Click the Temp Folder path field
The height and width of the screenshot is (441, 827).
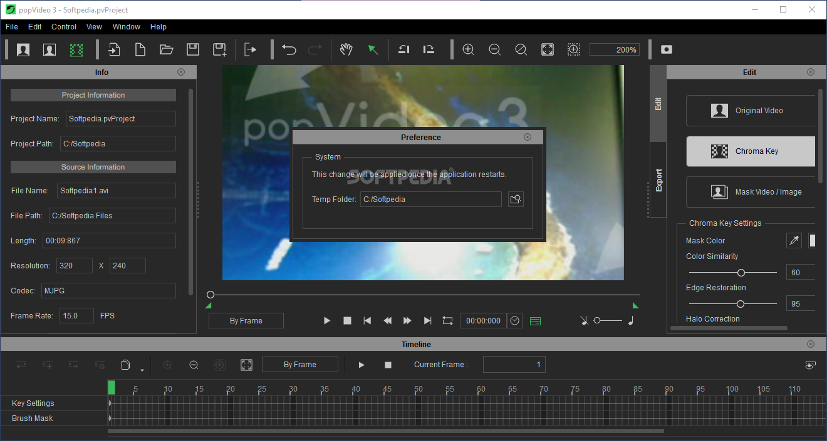click(431, 200)
